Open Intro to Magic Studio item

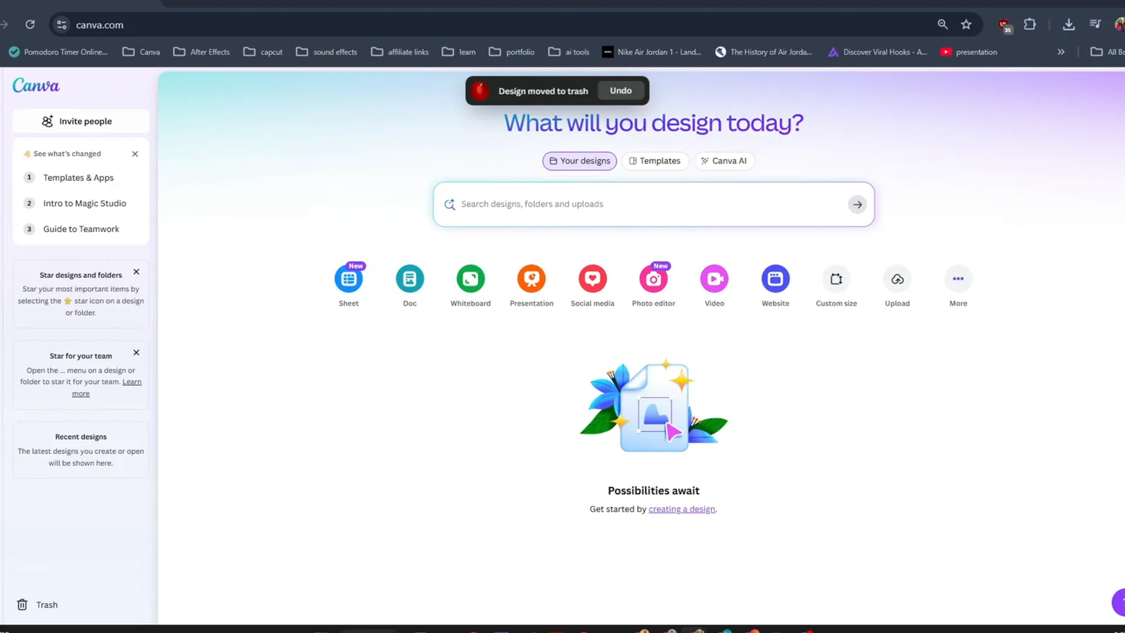(x=84, y=204)
